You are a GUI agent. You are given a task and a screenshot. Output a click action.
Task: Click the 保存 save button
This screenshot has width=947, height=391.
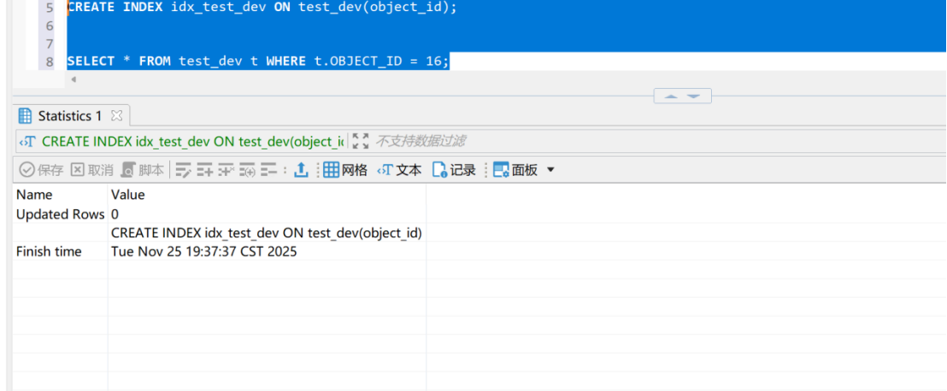pyautogui.click(x=42, y=170)
